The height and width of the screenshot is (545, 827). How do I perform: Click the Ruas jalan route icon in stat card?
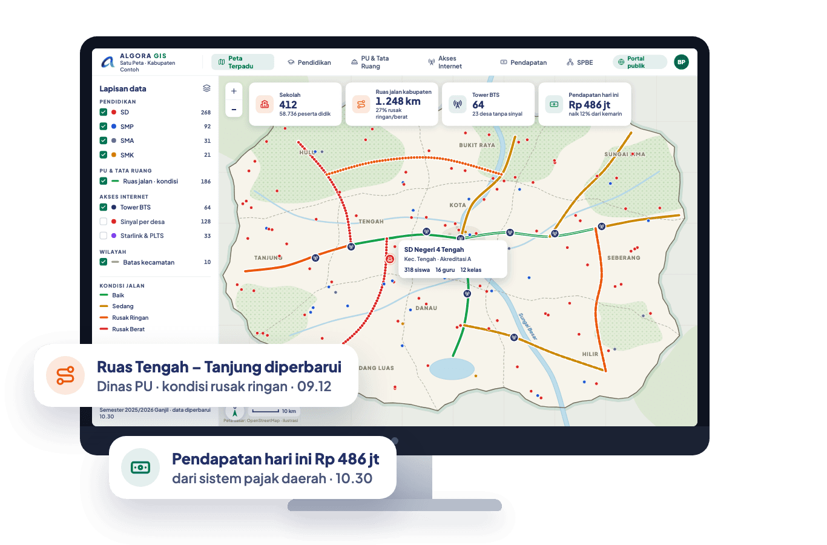pos(361,104)
